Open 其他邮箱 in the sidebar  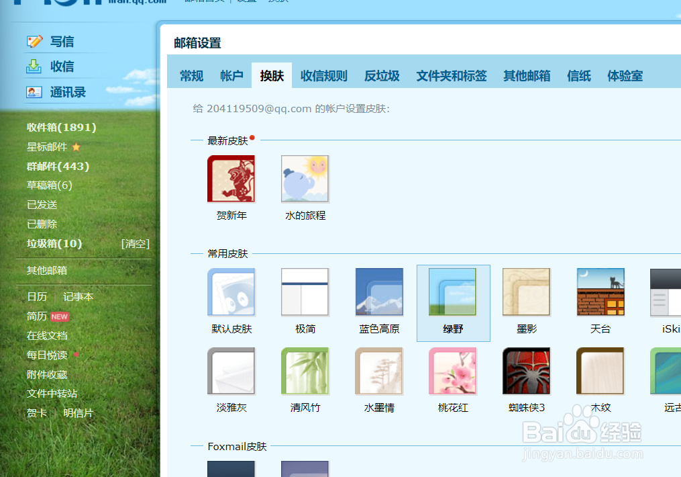pos(47,271)
